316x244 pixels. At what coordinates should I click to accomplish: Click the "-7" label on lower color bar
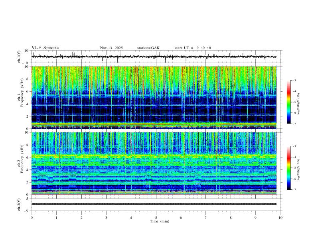294,190
